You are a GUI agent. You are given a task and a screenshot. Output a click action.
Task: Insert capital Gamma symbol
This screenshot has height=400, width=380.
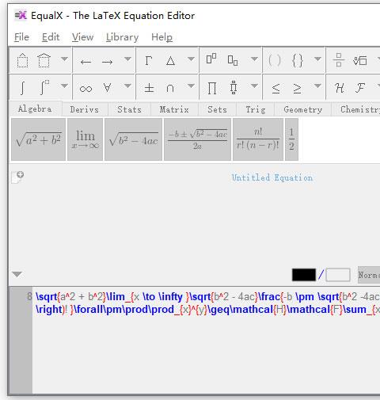[x=149, y=61]
